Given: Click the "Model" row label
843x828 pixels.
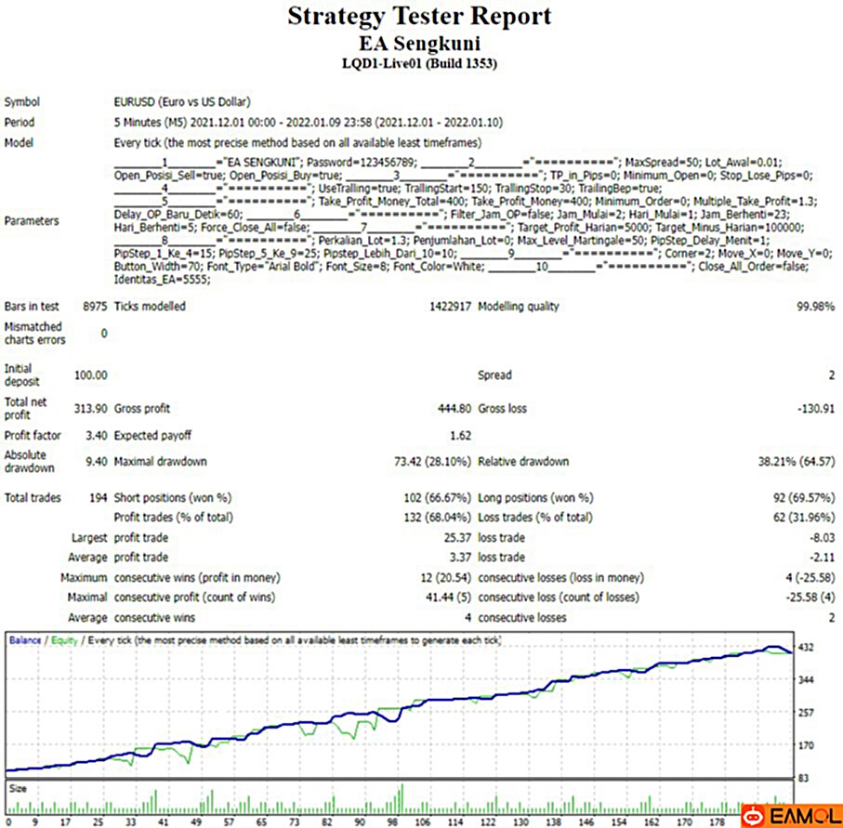Looking at the screenshot, I should pos(19,142).
